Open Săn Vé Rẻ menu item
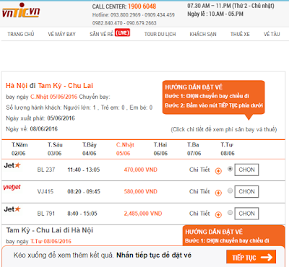The image size is (289, 267). coord(101,34)
